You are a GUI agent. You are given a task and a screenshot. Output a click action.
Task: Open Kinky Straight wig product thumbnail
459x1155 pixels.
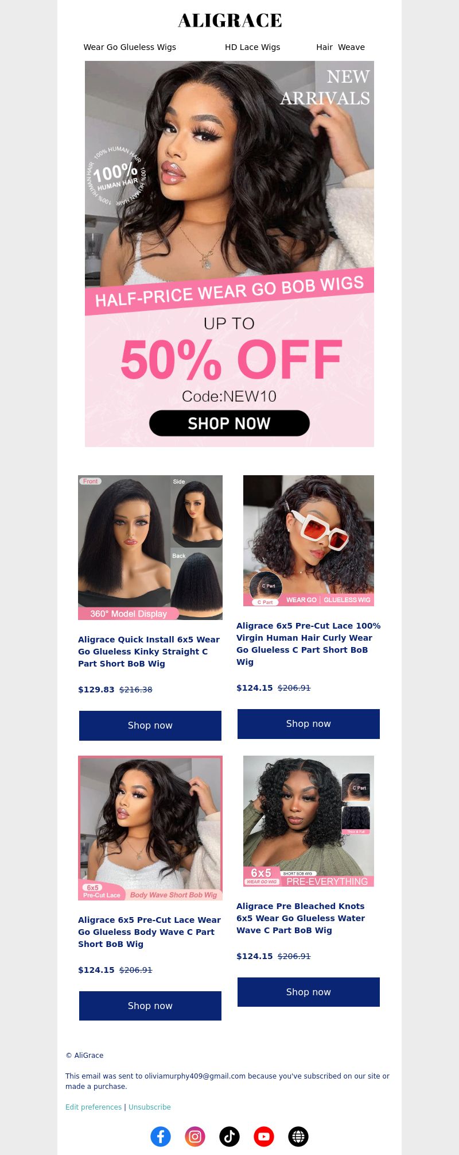point(150,548)
